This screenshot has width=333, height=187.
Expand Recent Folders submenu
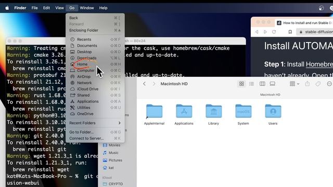pyautogui.click(x=95, y=123)
